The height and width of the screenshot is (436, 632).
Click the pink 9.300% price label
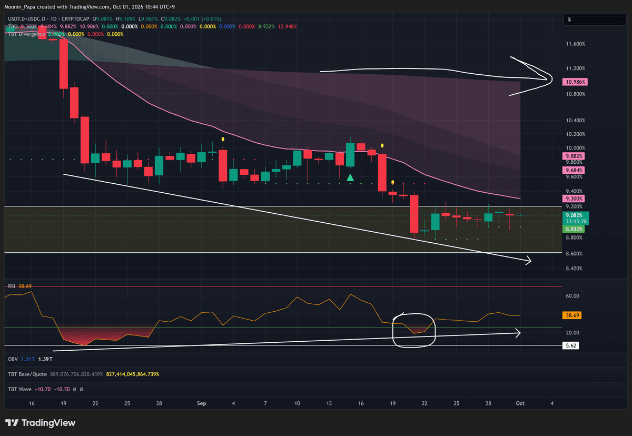tap(574, 199)
